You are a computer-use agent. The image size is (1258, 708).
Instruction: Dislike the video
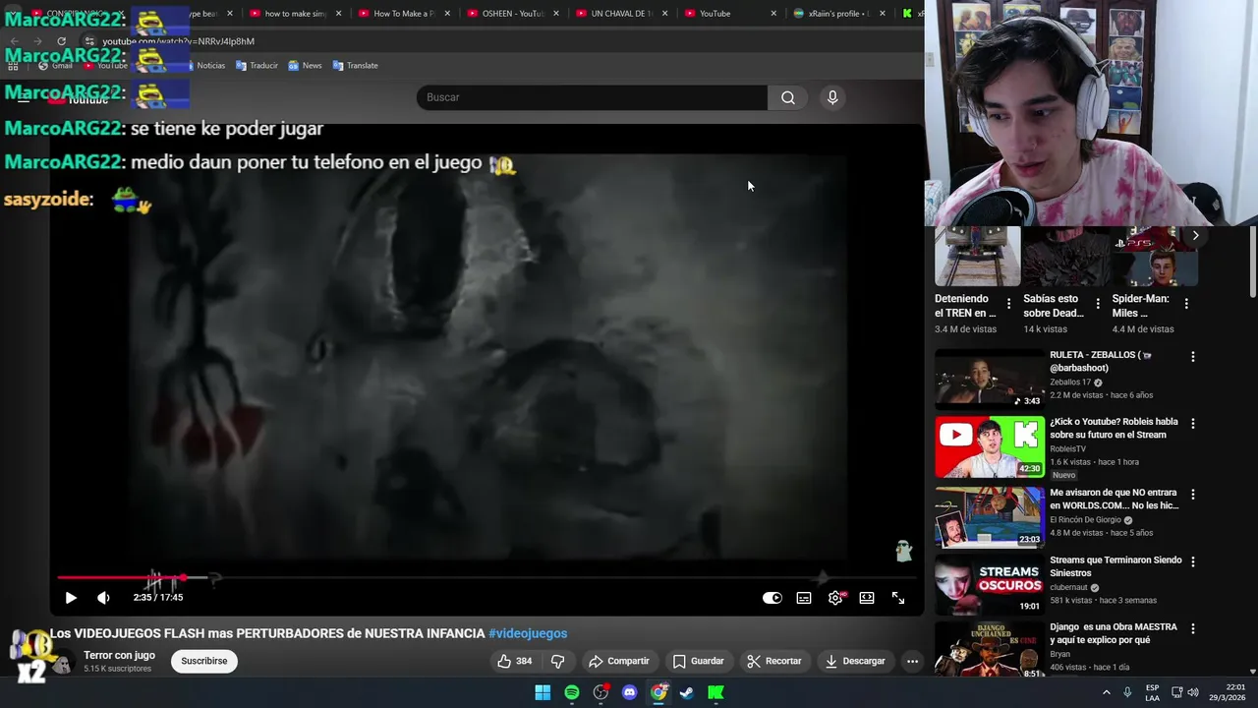pyautogui.click(x=557, y=661)
